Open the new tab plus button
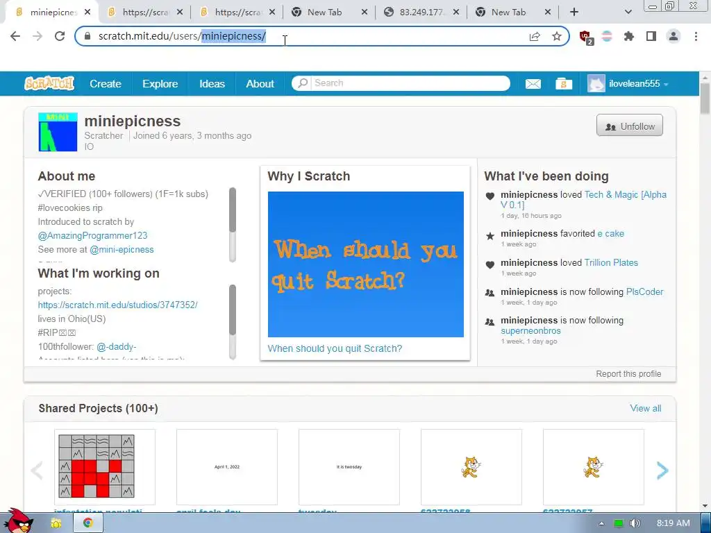 574,12
